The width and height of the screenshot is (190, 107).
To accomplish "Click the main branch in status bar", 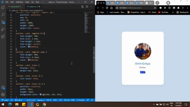I will [5, 100].
